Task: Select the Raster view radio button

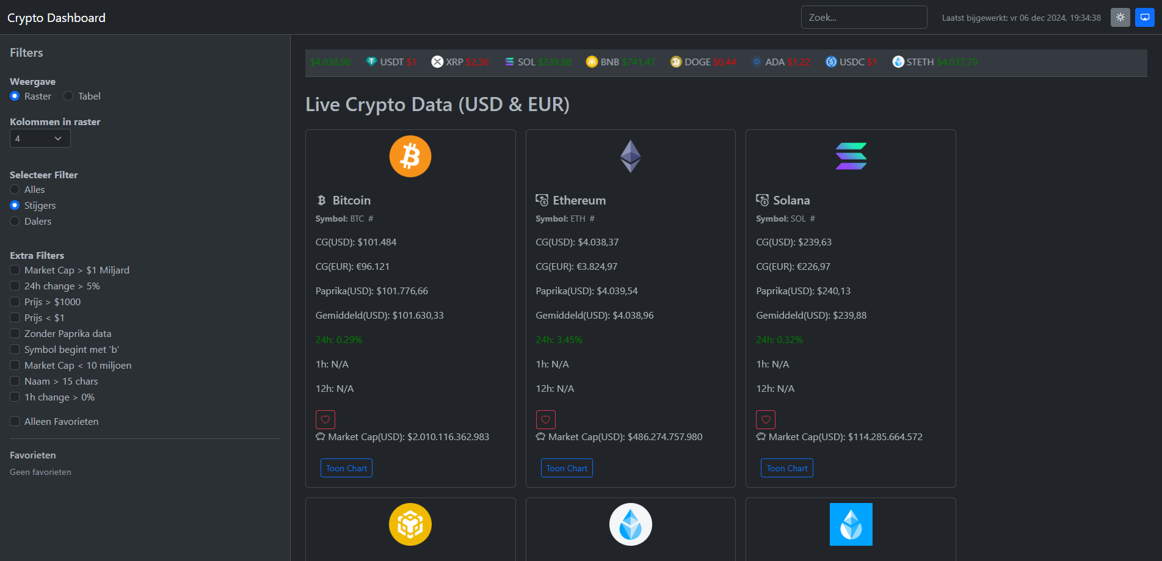Action: (15, 96)
